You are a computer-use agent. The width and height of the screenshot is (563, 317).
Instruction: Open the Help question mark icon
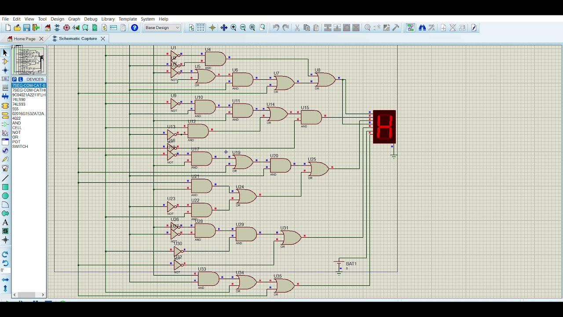(135, 28)
